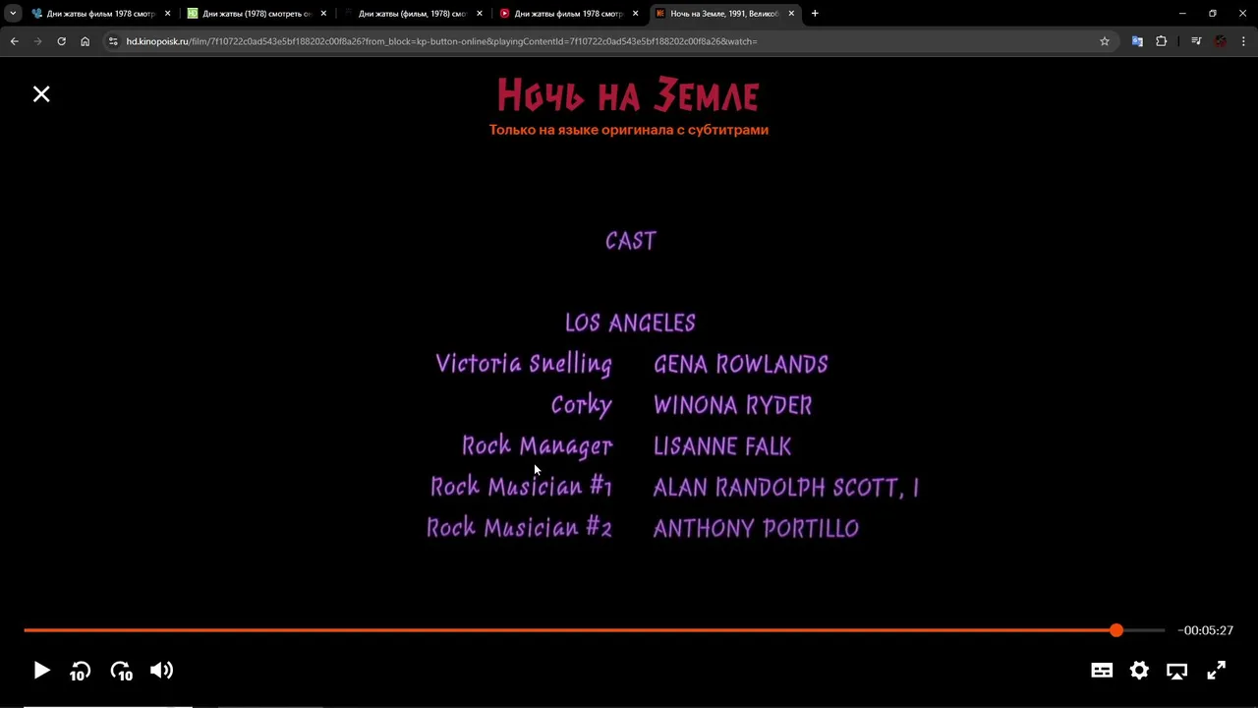The image size is (1258, 708).
Task: Close the red play favicon tab
Action: pyautogui.click(x=635, y=14)
